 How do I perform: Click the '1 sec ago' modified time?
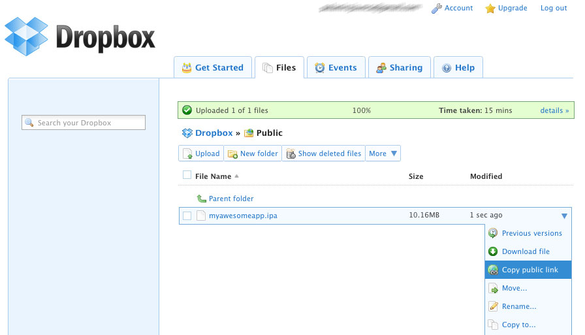(x=486, y=215)
